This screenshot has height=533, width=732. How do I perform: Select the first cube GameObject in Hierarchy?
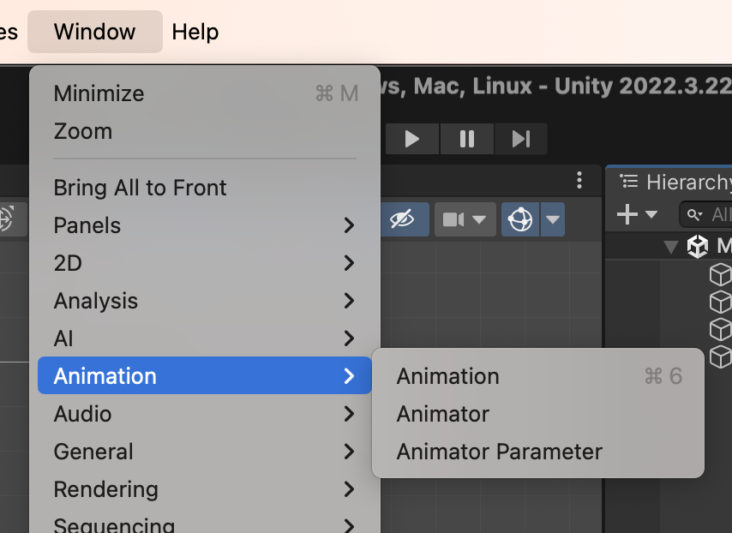tap(721, 275)
